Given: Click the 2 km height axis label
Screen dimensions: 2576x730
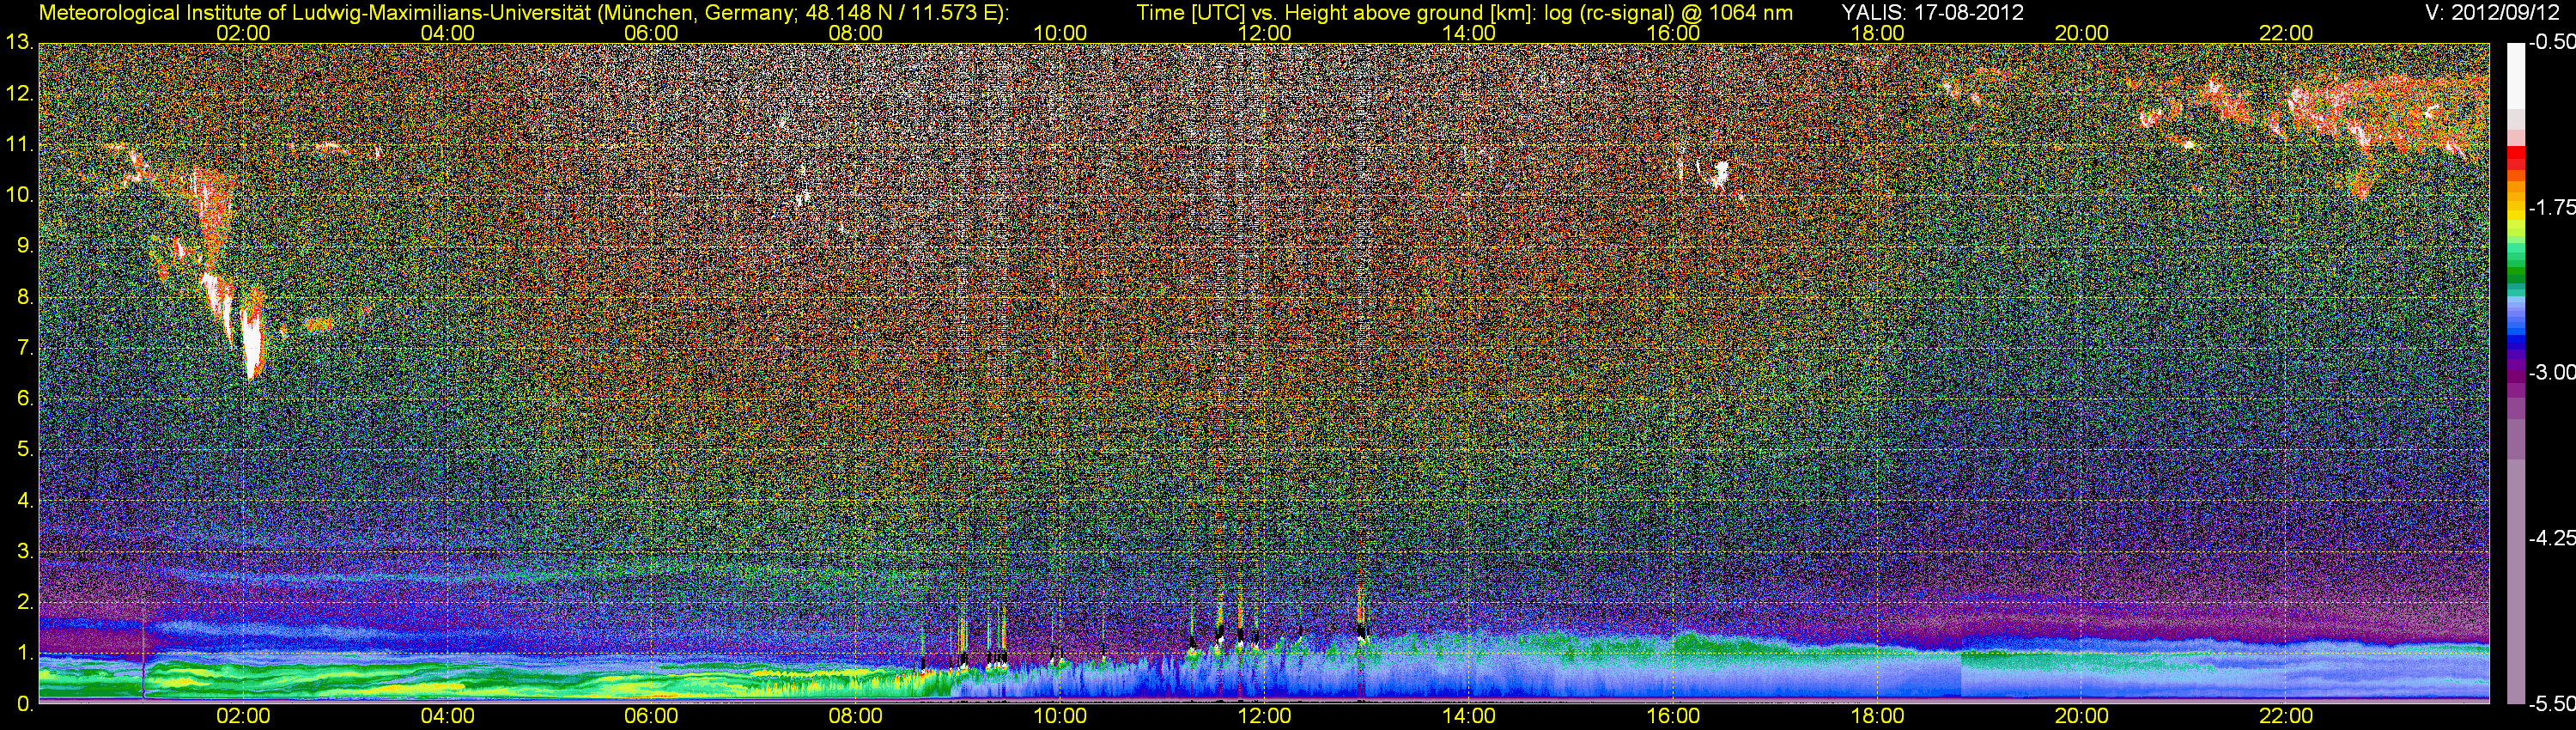Looking at the screenshot, I should tap(25, 604).
